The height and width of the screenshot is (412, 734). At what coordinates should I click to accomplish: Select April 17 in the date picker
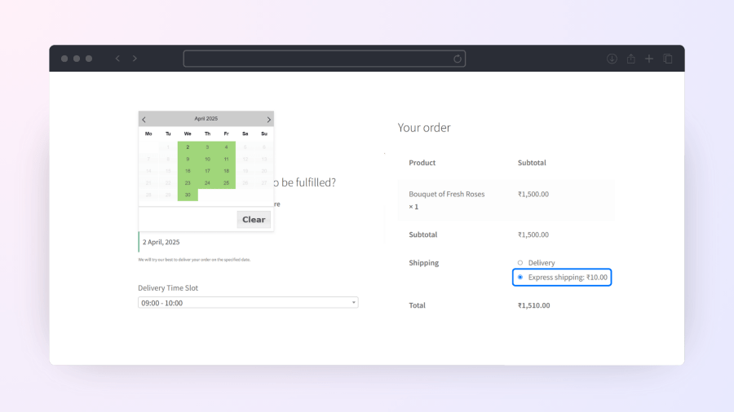tap(207, 171)
